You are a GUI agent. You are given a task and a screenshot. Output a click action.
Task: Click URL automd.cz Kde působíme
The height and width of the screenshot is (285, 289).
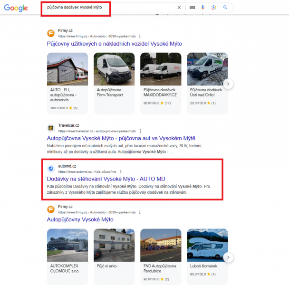tap(87, 171)
